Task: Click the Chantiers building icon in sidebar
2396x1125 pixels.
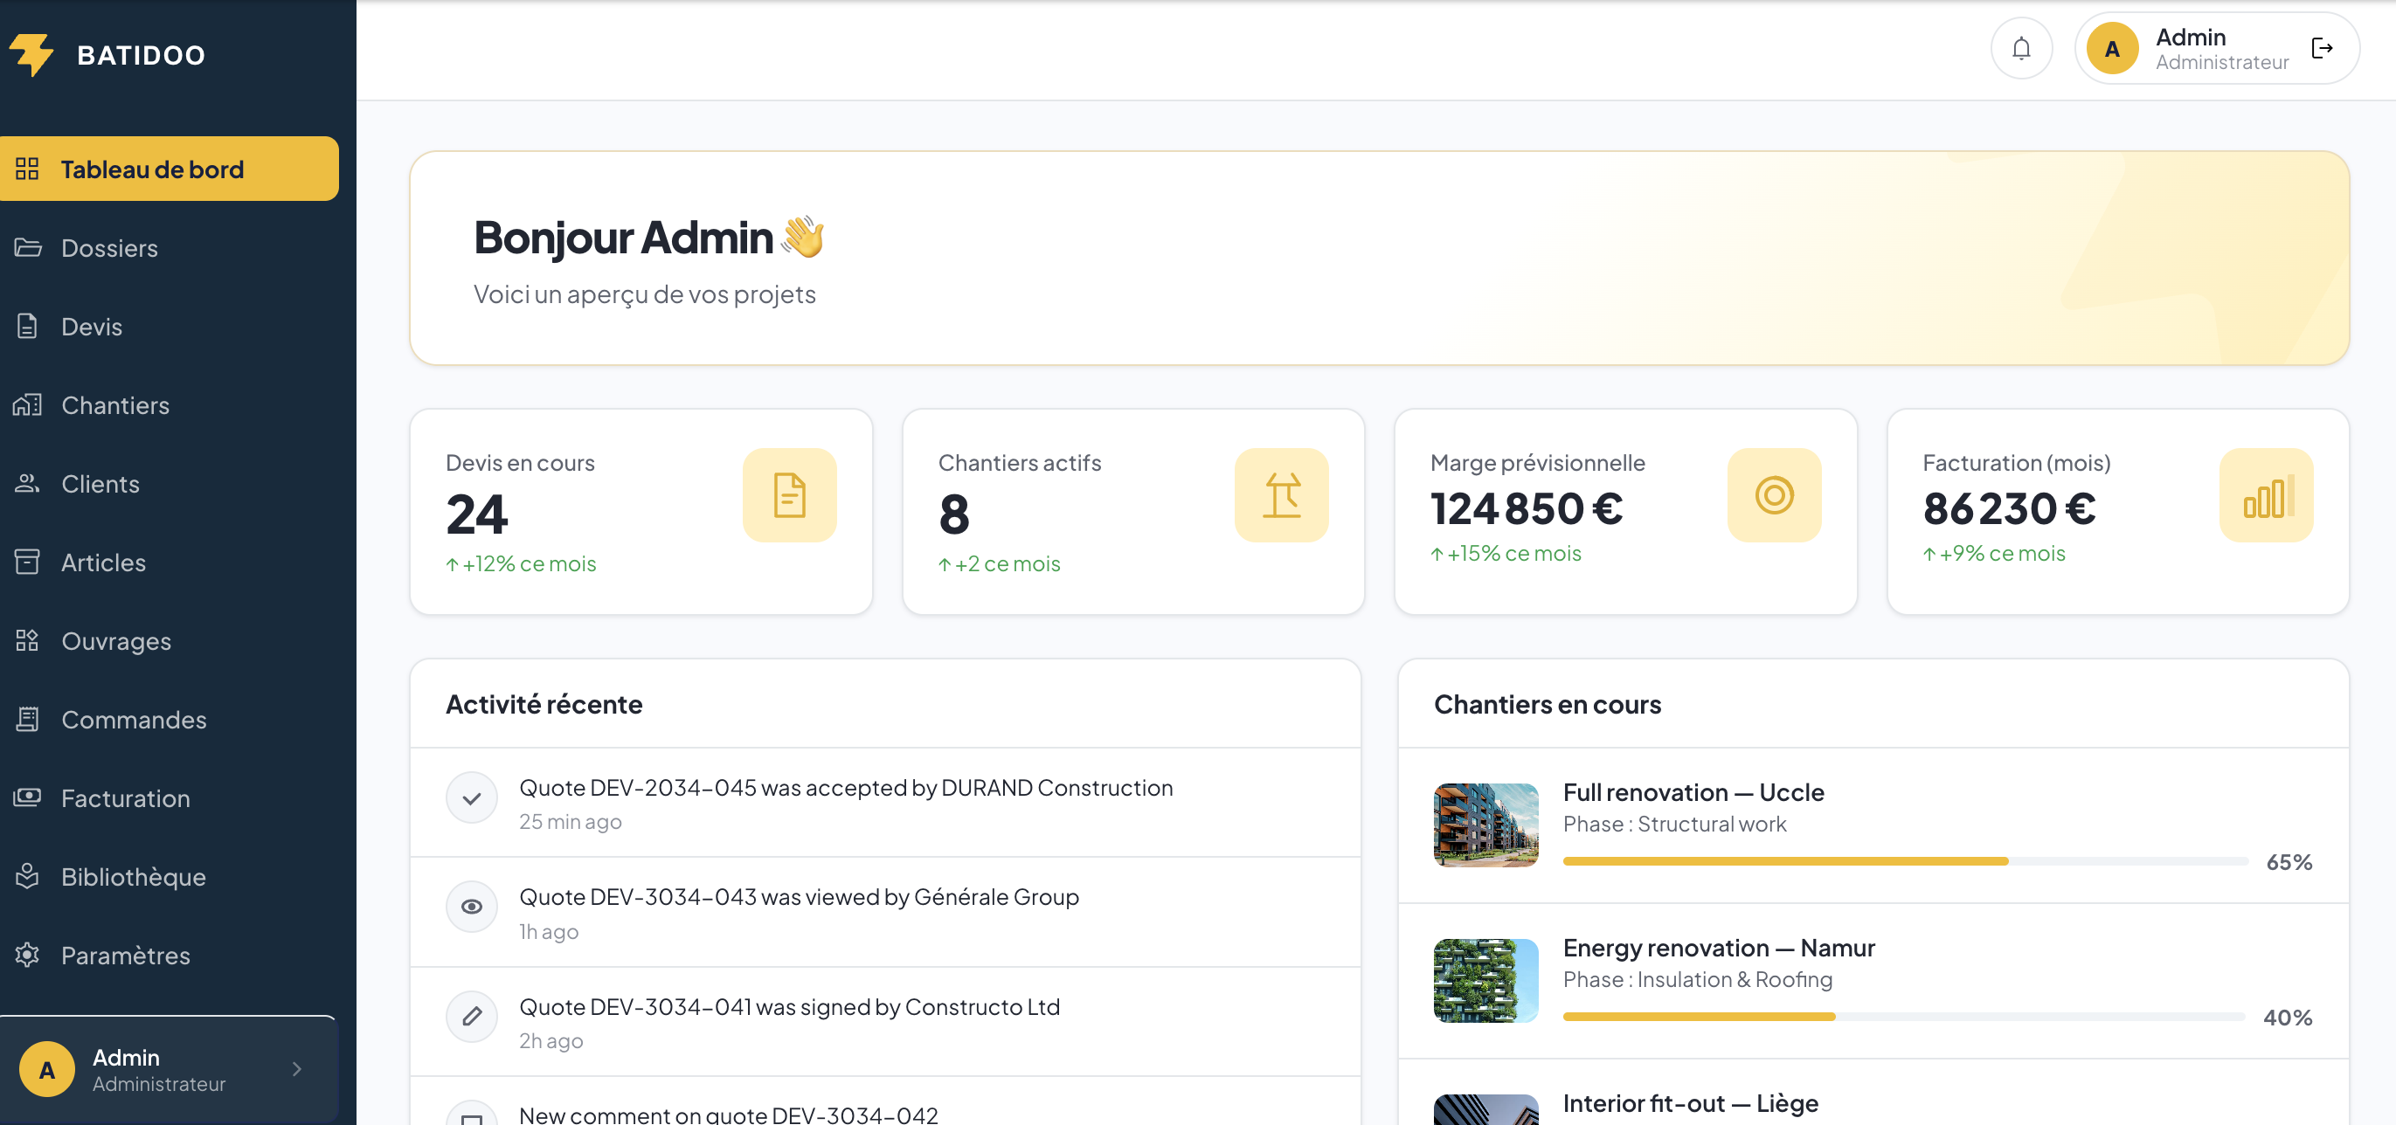Action: pos(27,404)
